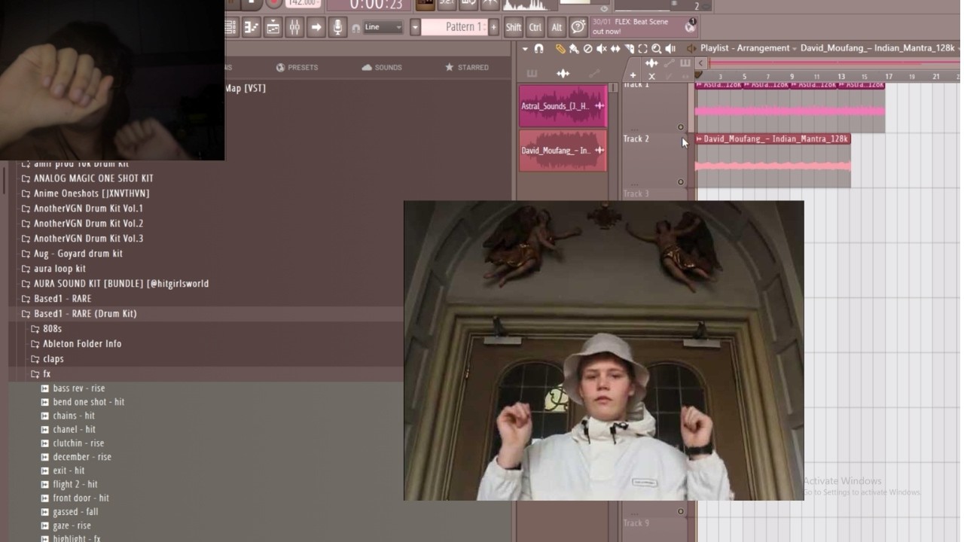The height and width of the screenshot is (542, 964).
Task: Select the Pattern 1 name field
Action: click(x=454, y=27)
